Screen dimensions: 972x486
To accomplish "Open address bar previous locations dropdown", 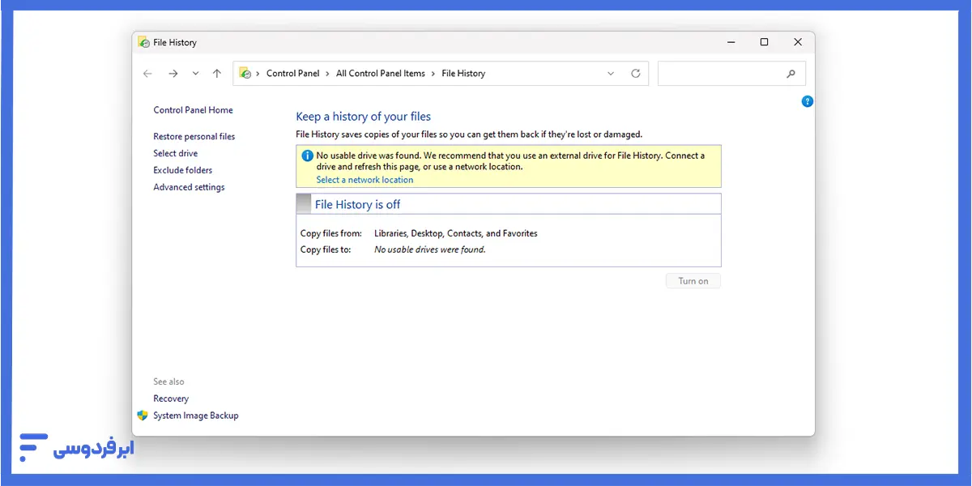I will (x=611, y=74).
